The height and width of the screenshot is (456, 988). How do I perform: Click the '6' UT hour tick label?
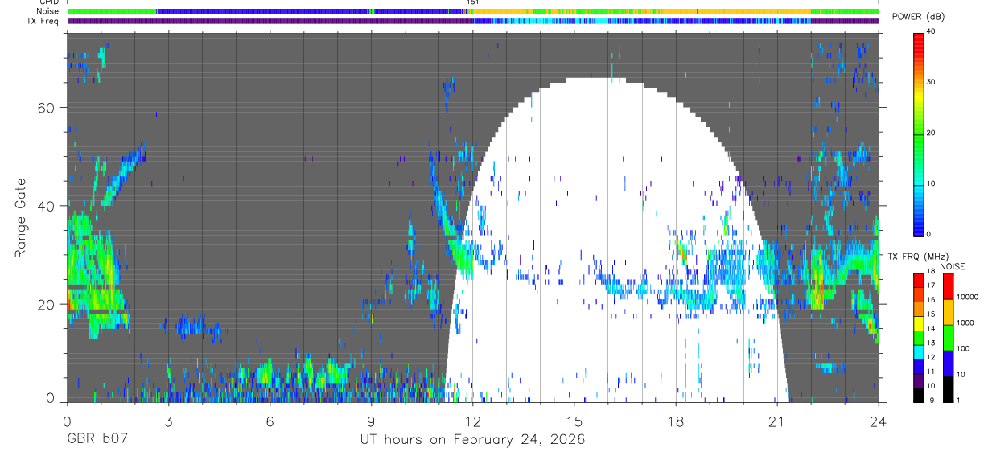pos(270,421)
